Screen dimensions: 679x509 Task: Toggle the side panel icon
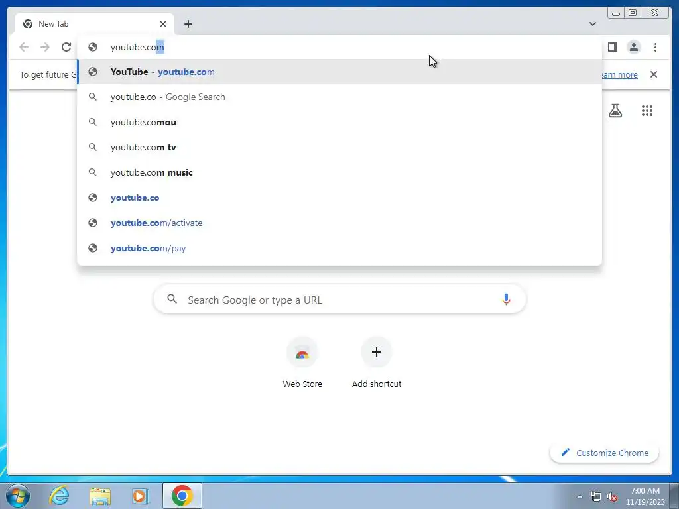click(x=612, y=47)
